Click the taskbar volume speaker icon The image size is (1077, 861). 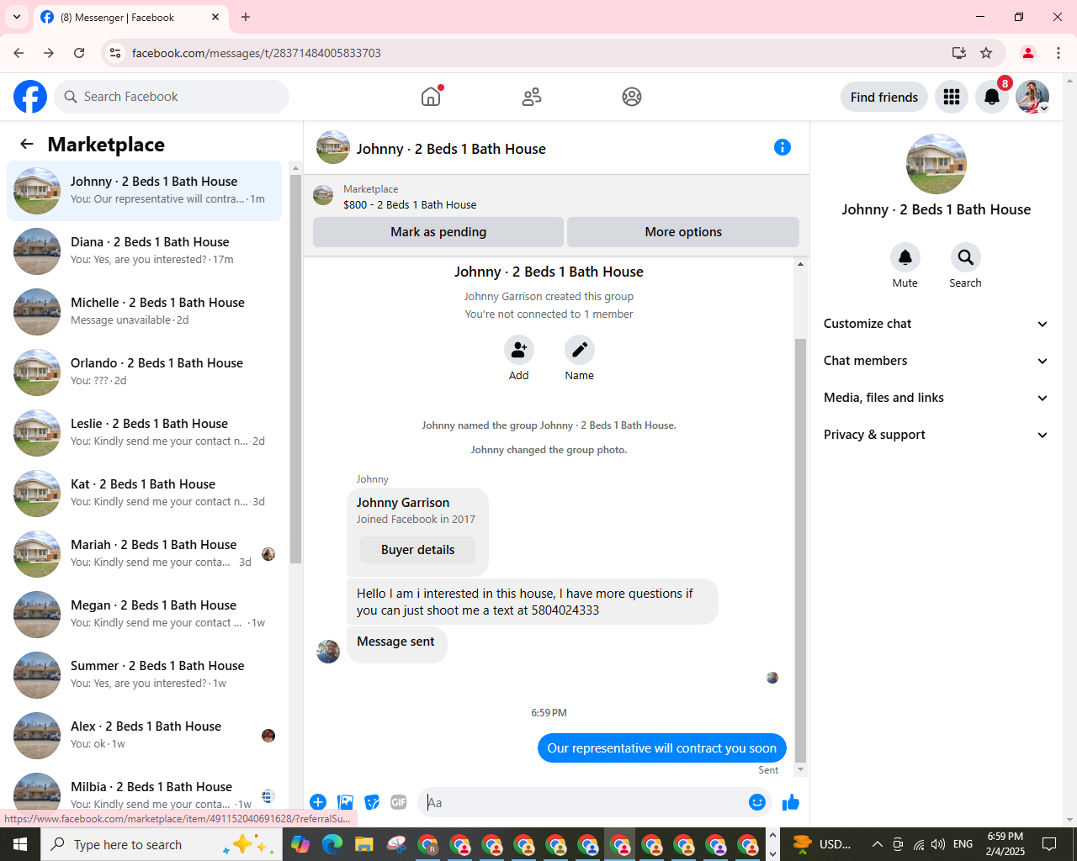tap(938, 844)
